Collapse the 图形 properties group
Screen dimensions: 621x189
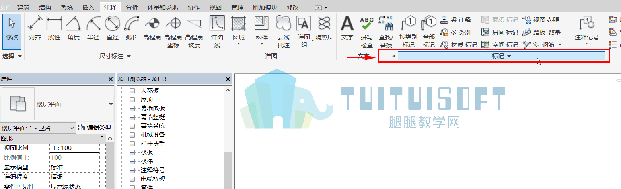(102, 138)
